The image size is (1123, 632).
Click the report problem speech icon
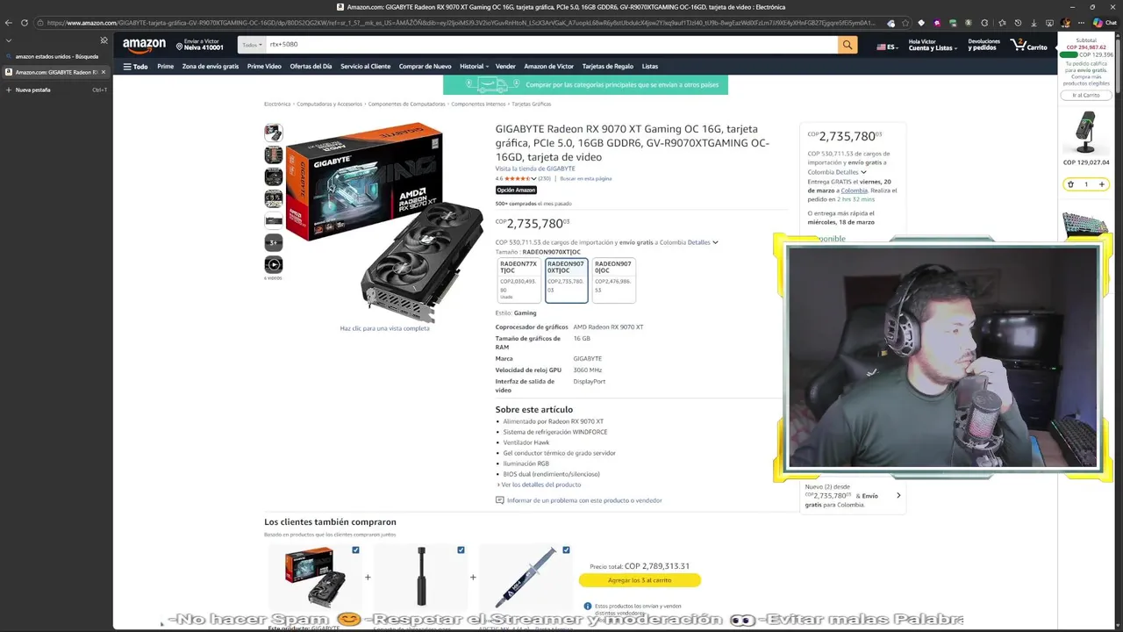[x=499, y=500]
